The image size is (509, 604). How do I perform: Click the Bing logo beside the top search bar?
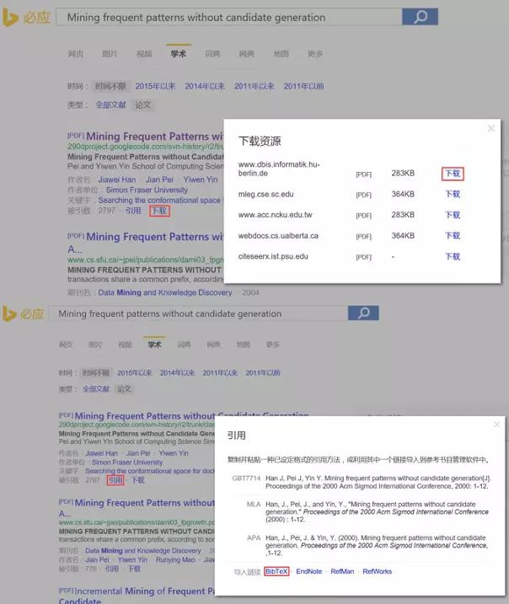tap(24, 17)
